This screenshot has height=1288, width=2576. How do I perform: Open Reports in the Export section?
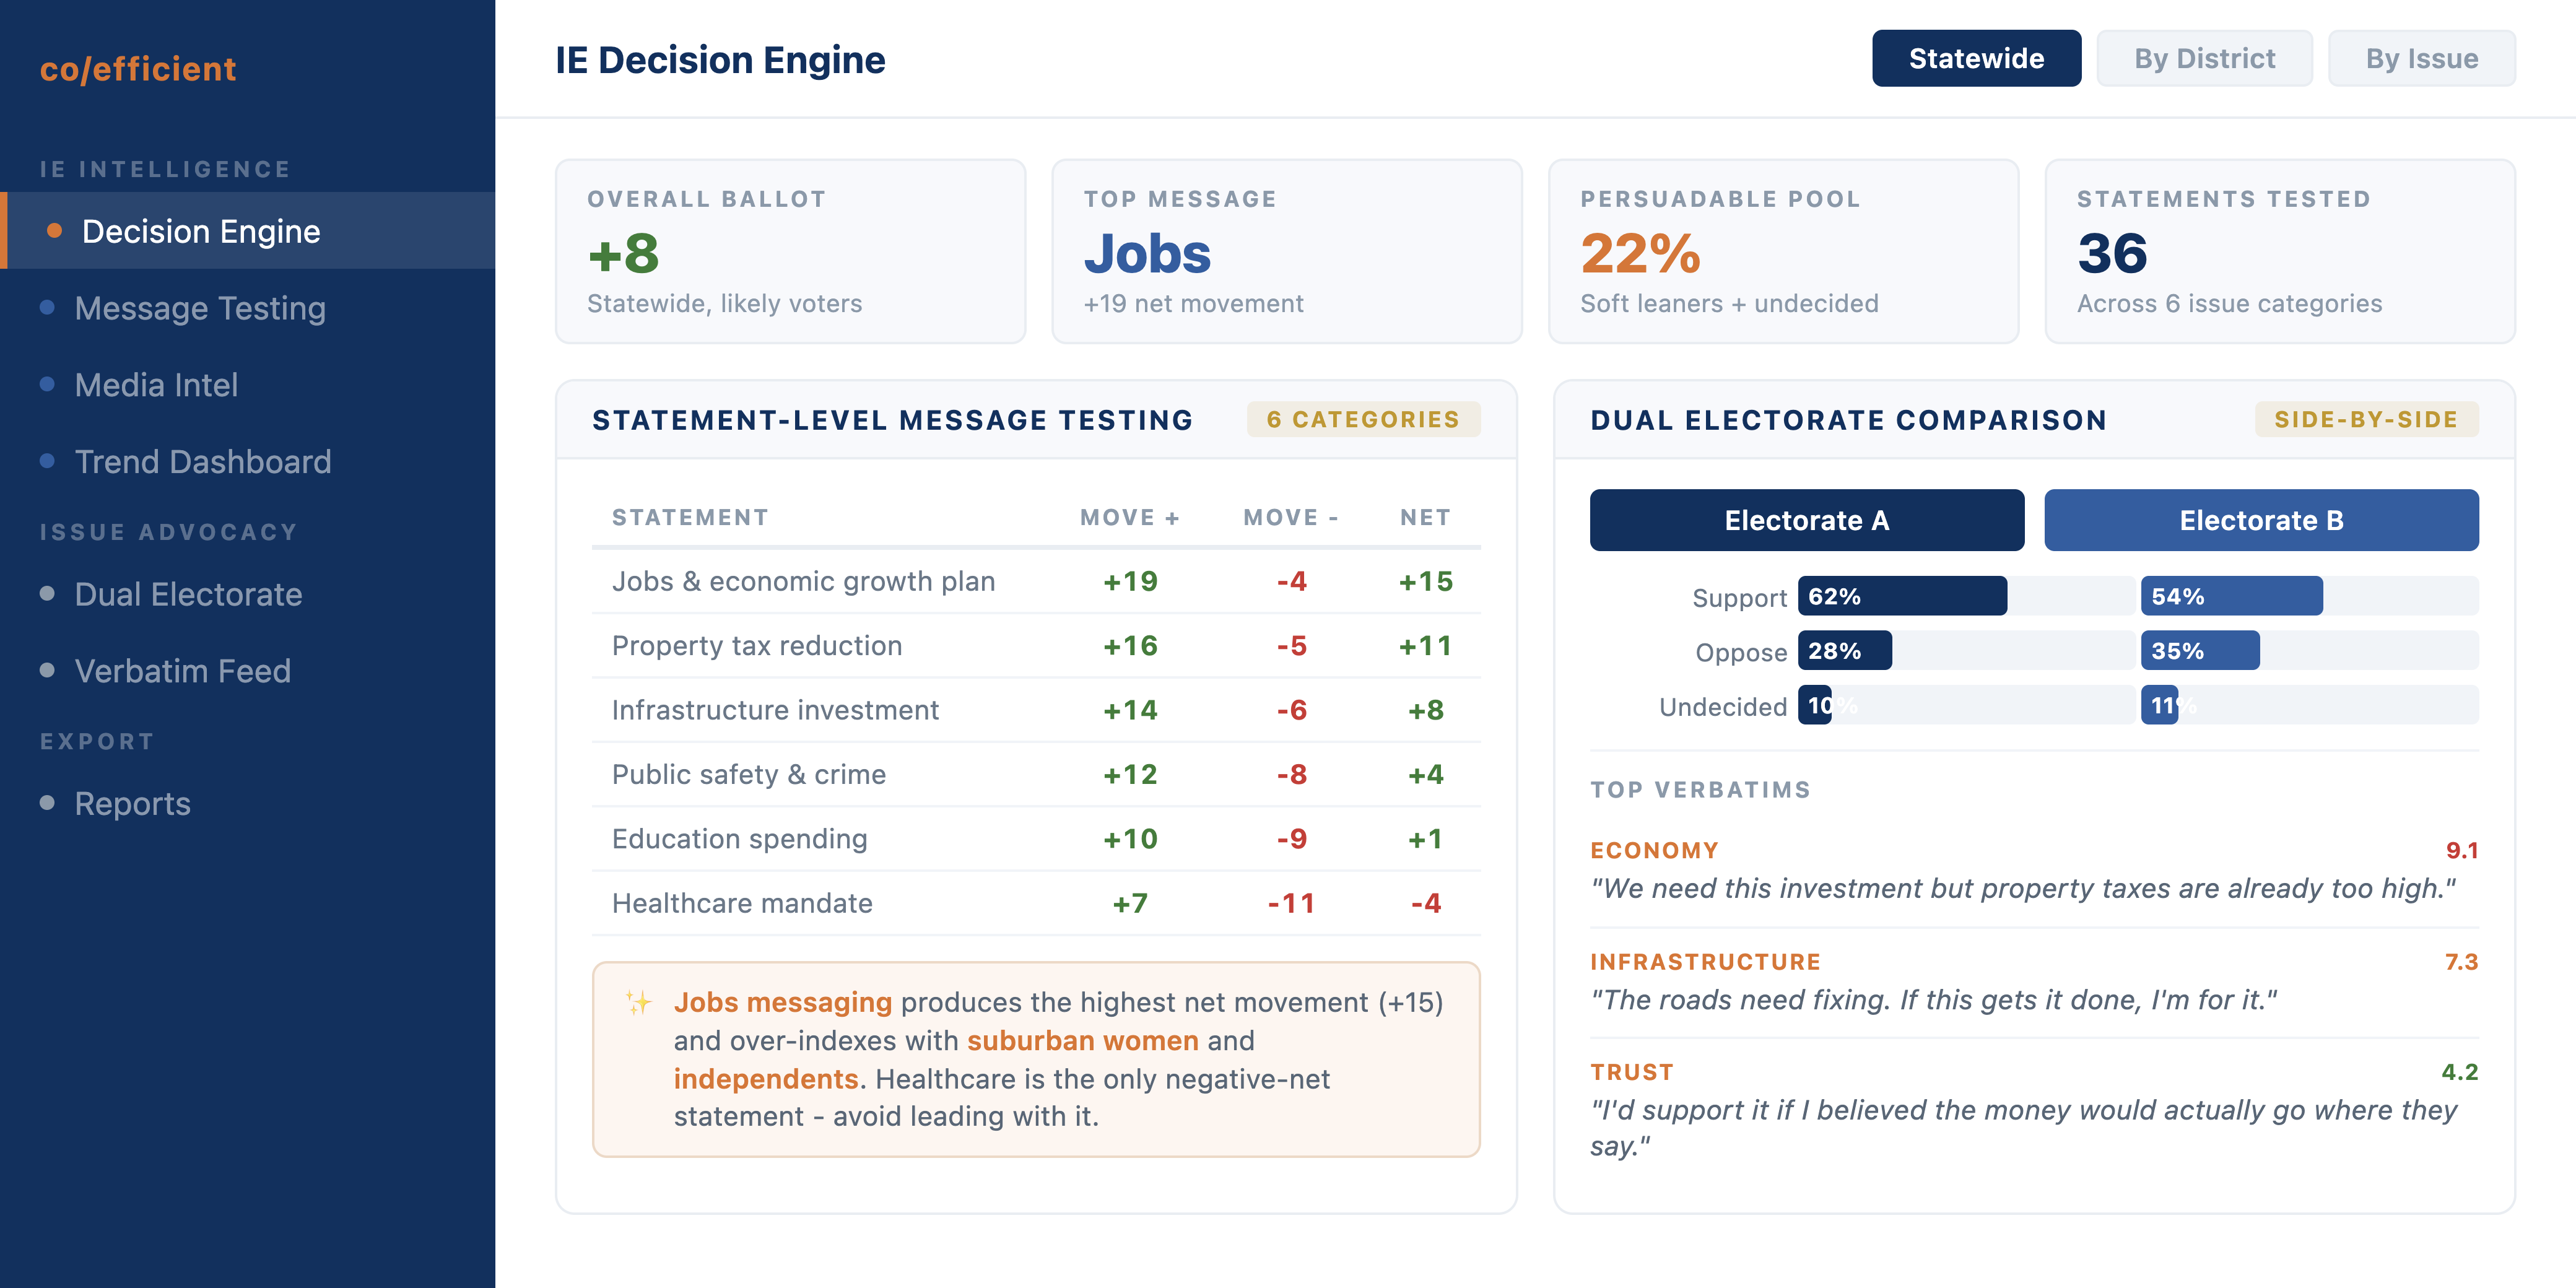click(132, 803)
